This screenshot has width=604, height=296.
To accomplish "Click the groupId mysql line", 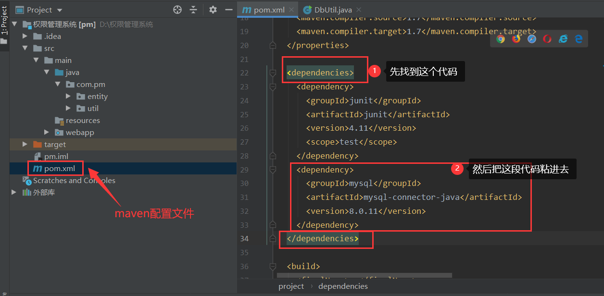I will click(x=364, y=183).
